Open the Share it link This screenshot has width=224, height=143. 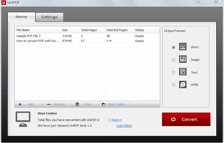click(x=117, y=120)
